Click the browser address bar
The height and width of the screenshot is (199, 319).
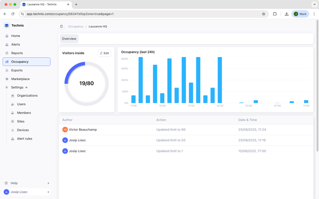click(143, 14)
